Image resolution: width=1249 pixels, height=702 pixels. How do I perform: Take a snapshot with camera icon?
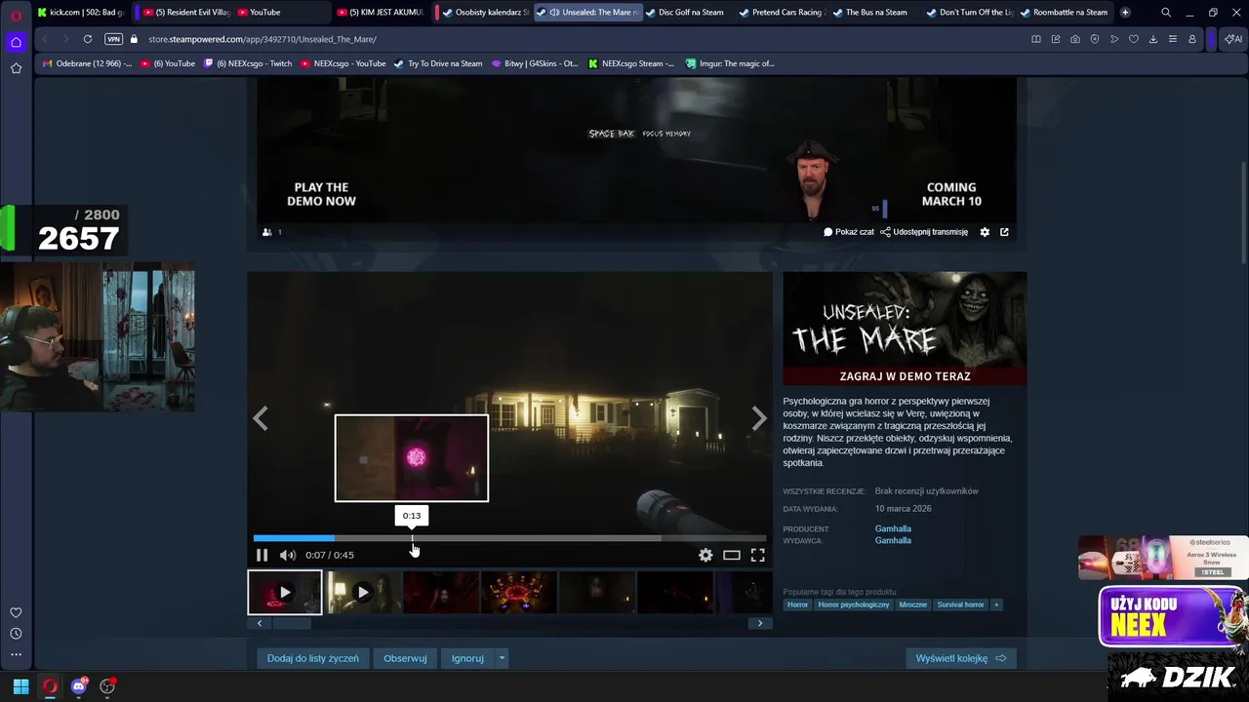click(x=1075, y=39)
